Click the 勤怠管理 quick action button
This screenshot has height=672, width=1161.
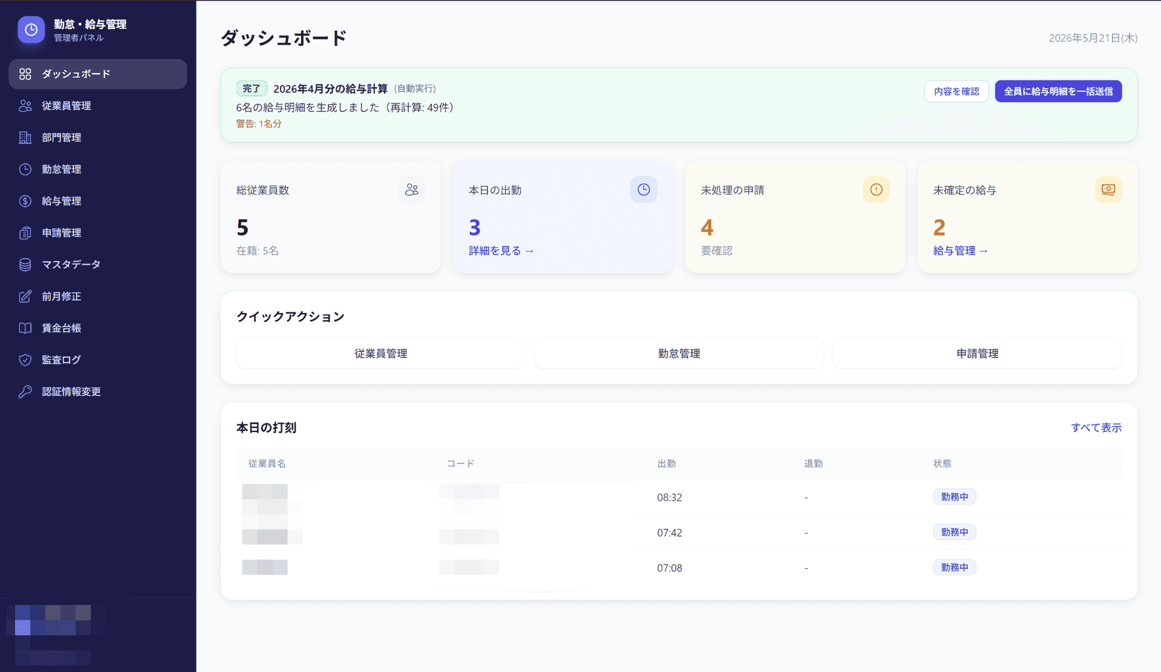[x=678, y=354]
